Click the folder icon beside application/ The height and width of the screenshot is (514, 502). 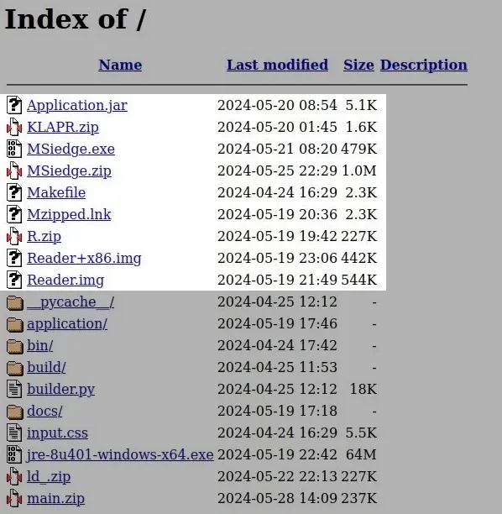click(15, 324)
